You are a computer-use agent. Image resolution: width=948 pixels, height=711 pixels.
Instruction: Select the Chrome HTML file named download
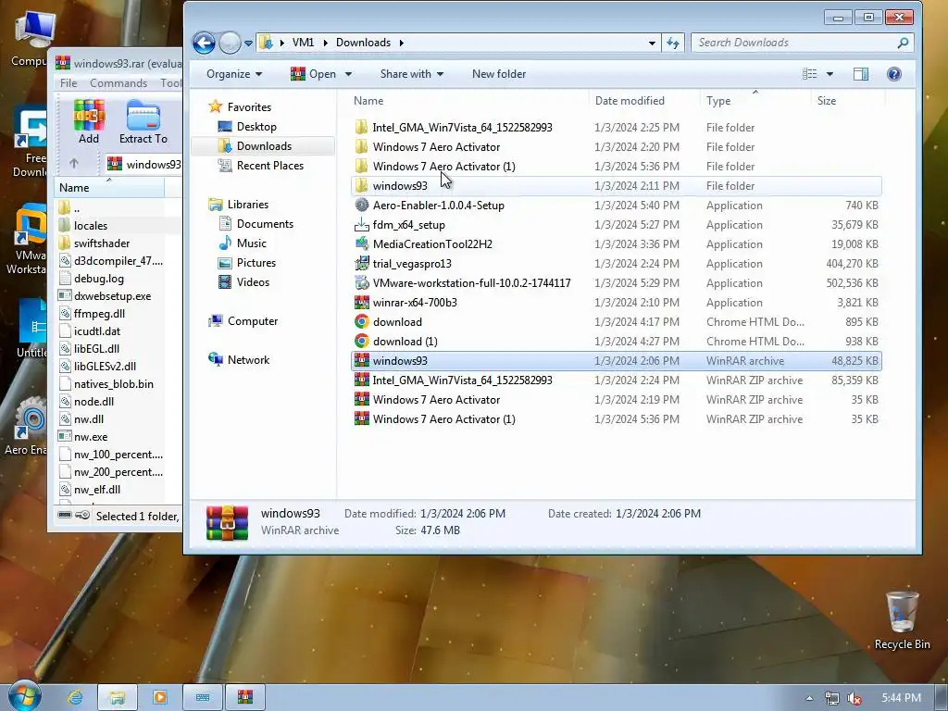point(616,321)
